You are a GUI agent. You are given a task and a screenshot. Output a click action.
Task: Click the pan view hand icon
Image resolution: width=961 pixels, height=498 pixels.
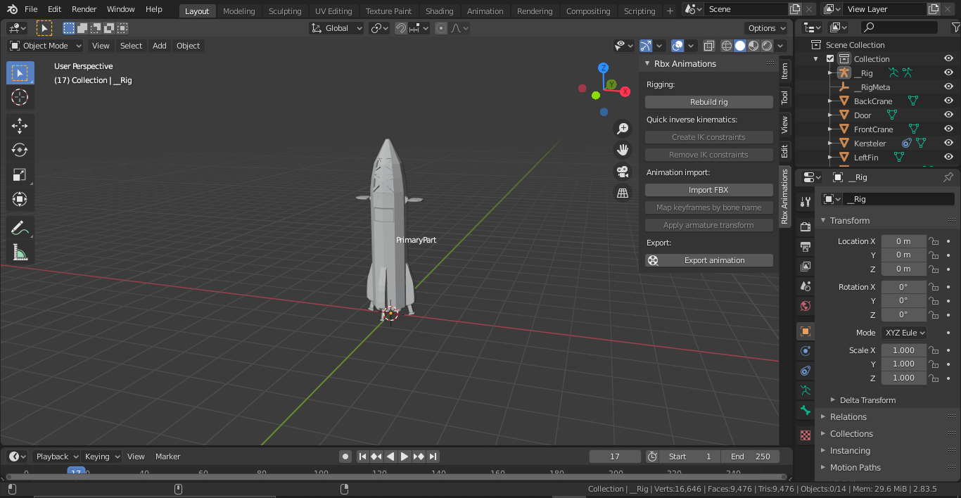(x=623, y=150)
